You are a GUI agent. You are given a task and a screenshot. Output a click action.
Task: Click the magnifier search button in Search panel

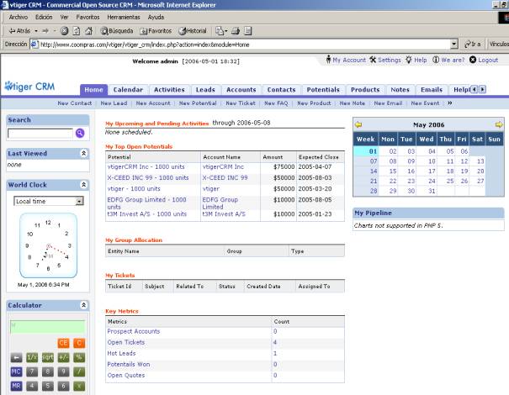[x=80, y=133]
